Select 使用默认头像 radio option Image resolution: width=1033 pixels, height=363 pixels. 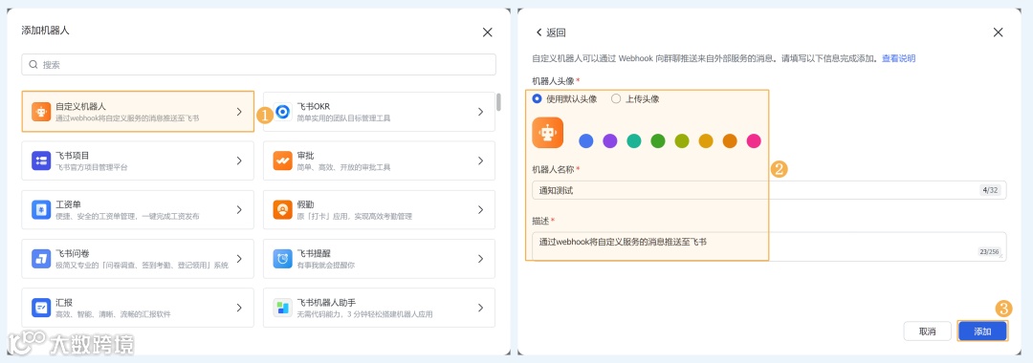[x=537, y=98]
